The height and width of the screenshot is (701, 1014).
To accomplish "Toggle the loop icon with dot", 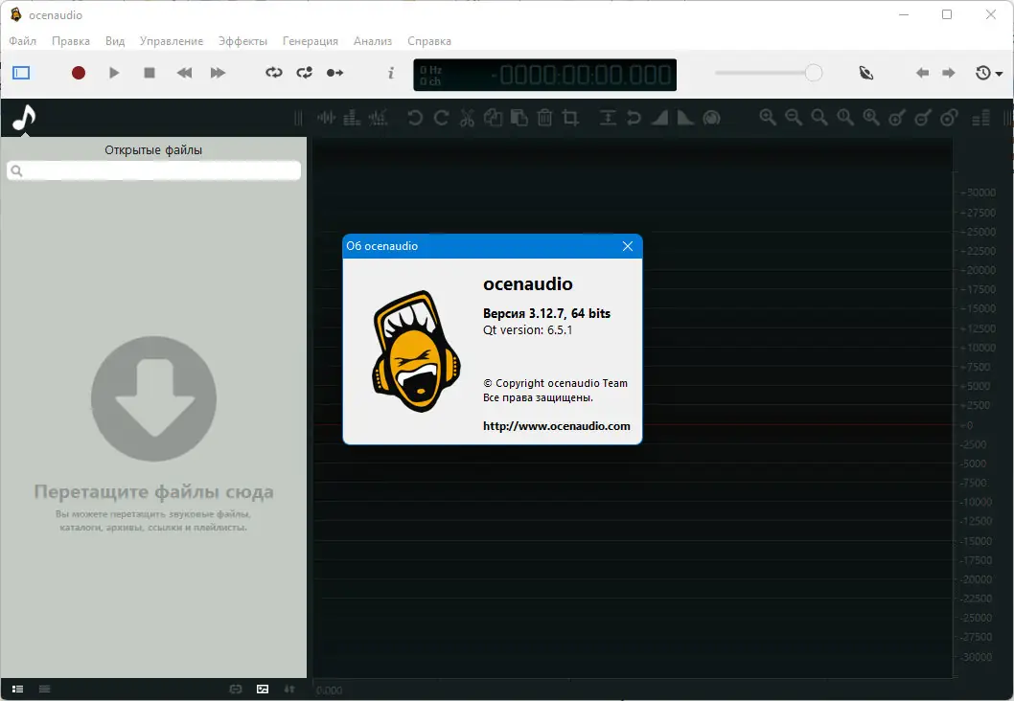I will [x=305, y=73].
